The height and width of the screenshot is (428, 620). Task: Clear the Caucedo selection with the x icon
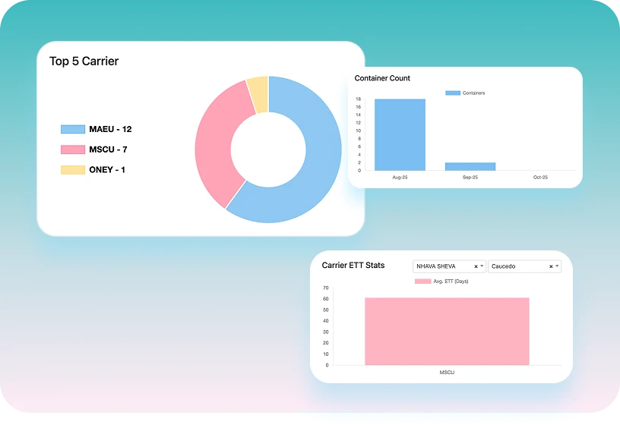(x=551, y=266)
